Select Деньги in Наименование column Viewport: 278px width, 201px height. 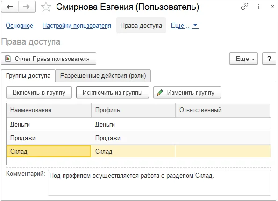pos(49,124)
